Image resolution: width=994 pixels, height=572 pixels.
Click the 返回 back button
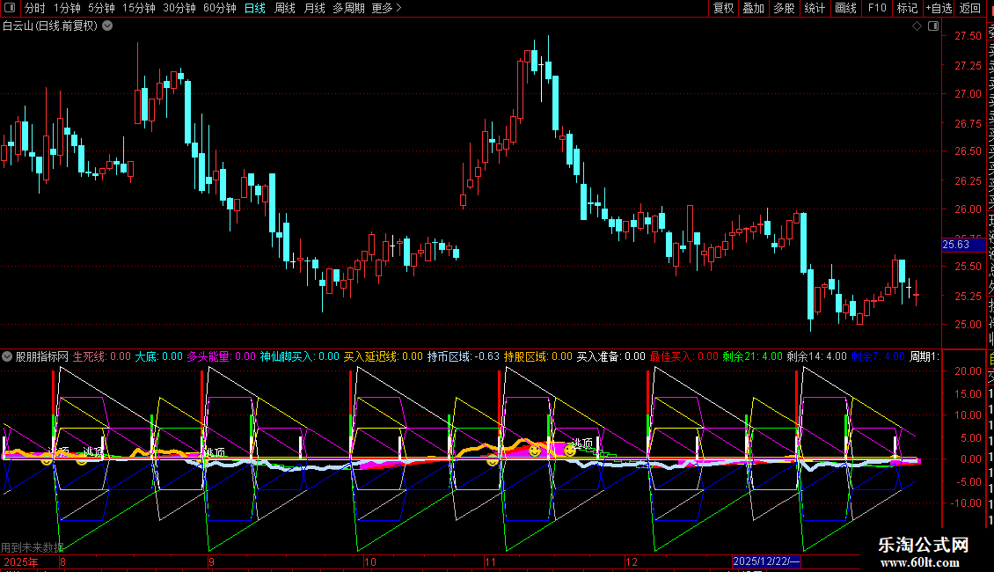pyautogui.click(x=970, y=8)
